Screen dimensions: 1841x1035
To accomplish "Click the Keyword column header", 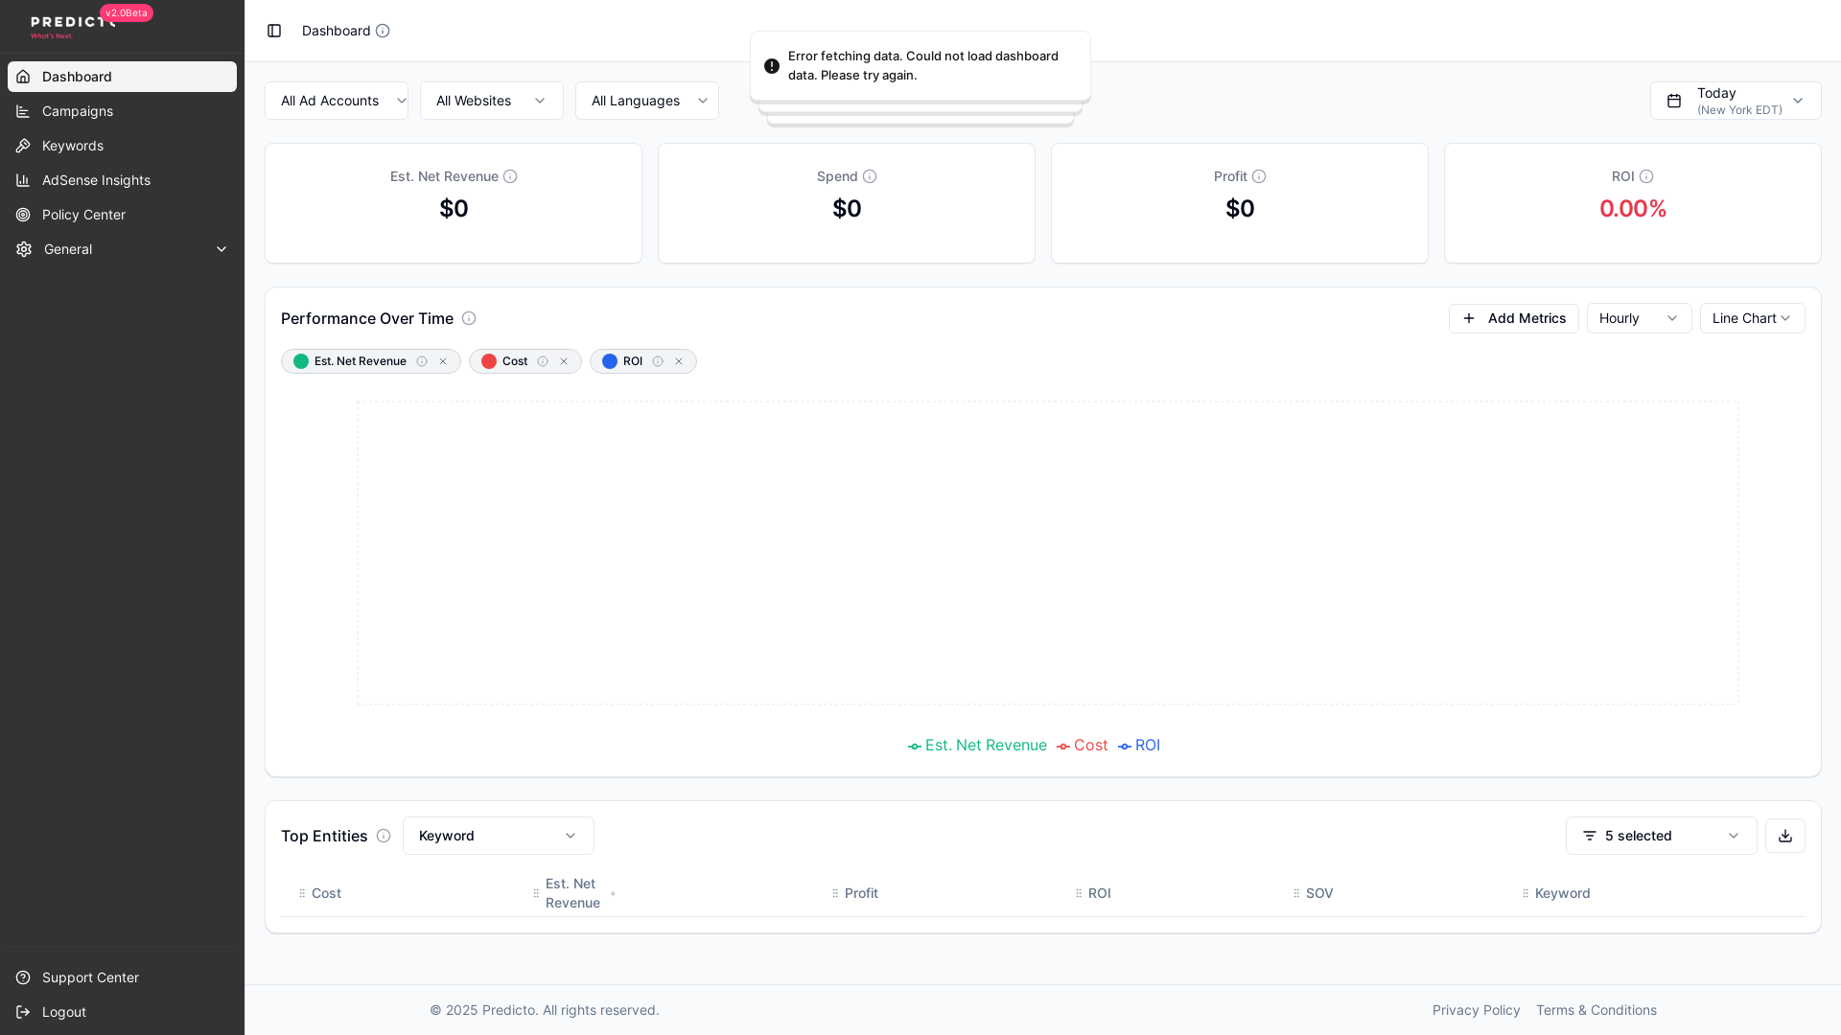I will click(x=1563, y=893).
